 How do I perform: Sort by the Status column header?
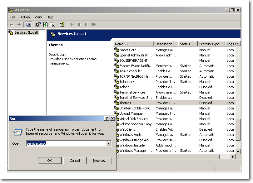(x=188, y=44)
